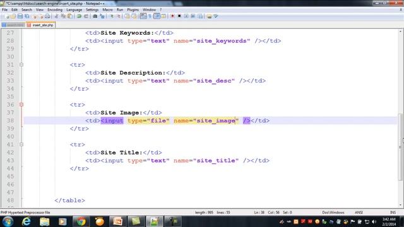The width and height of the screenshot is (404, 227).
Task: Open the Encoding menu
Action: click(55, 10)
